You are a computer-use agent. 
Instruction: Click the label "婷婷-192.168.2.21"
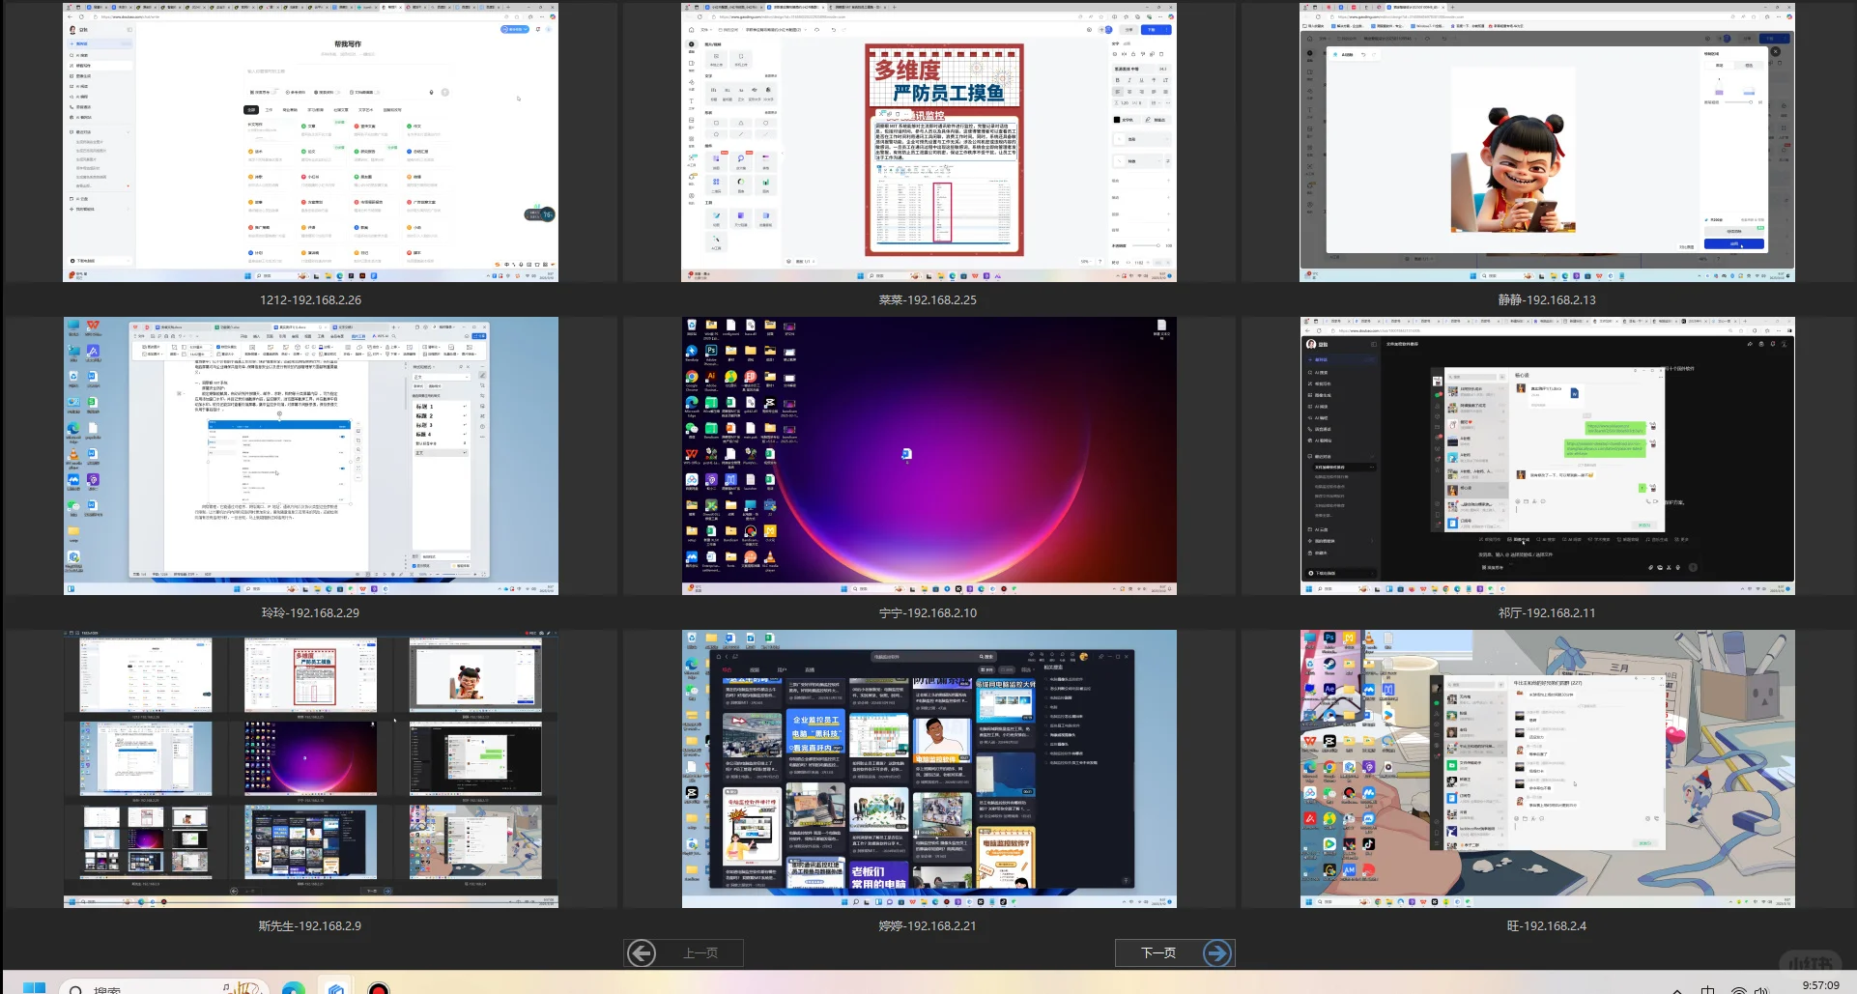[928, 926]
